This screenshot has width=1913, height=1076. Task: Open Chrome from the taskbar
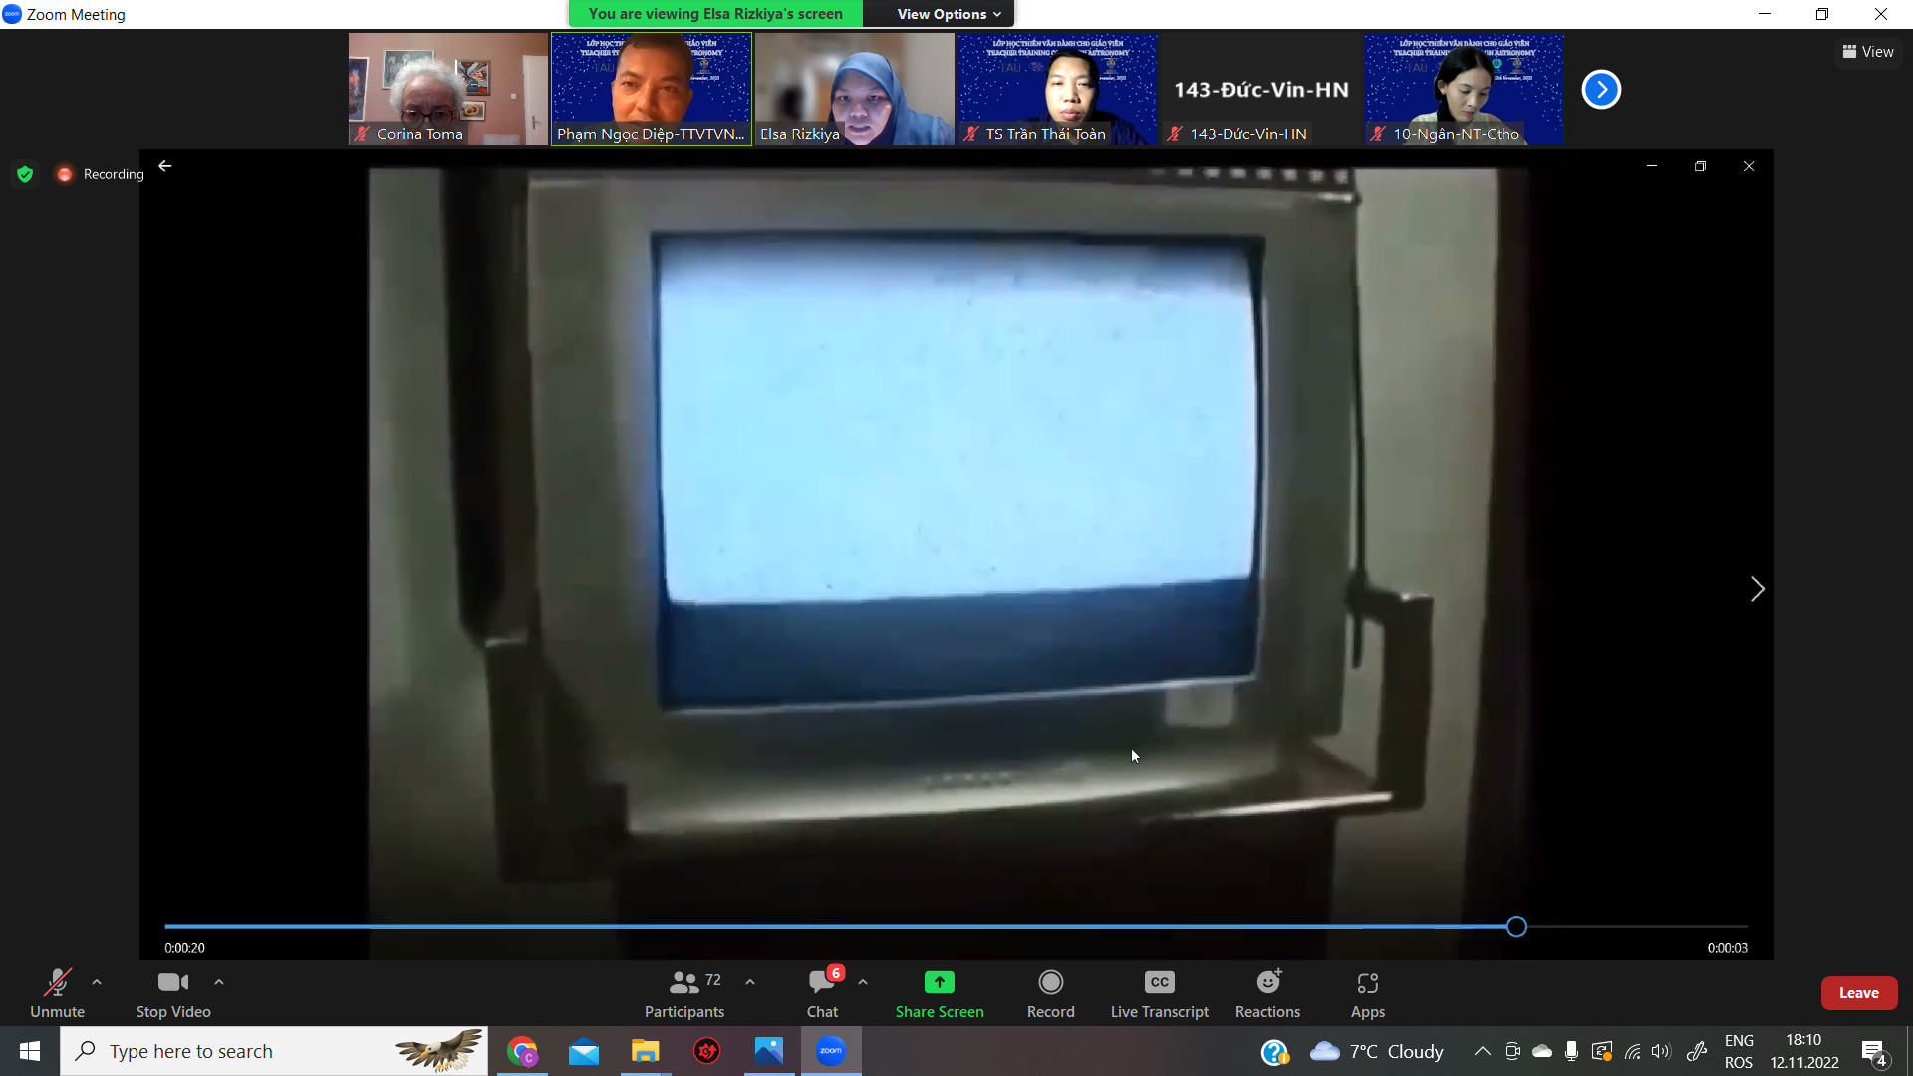coord(522,1051)
